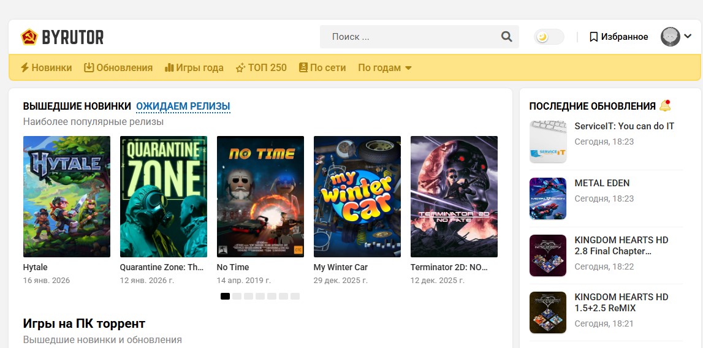
Task: Click the star icon for ТОП 250
Action: click(x=240, y=68)
